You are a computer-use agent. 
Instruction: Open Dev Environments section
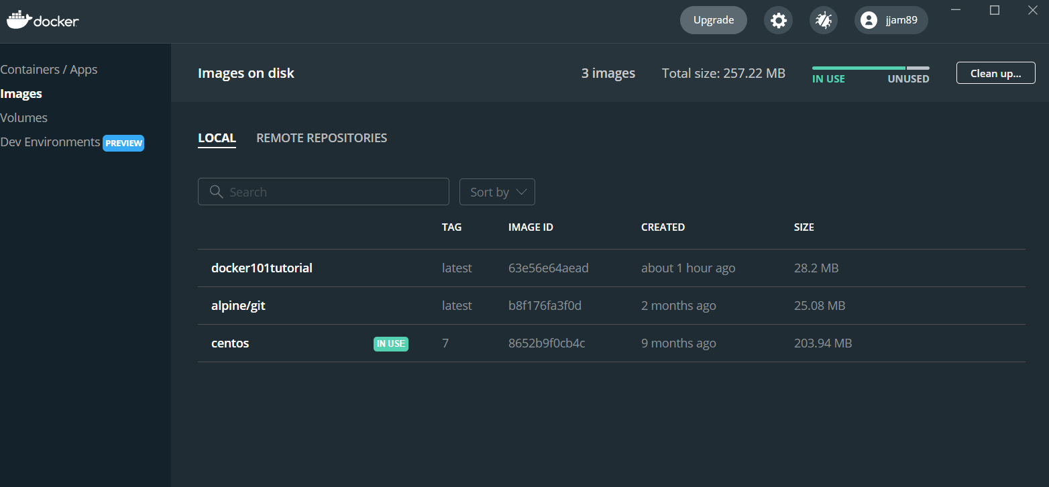50,142
